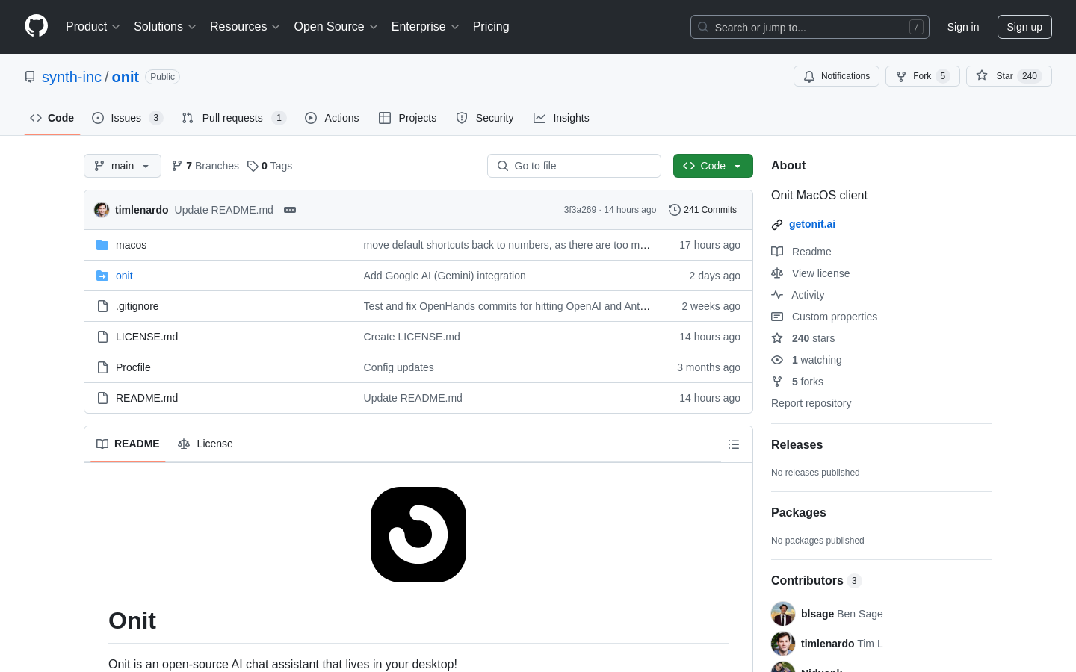1076x672 pixels.
Task: Switch to the License tab in README panel
Action: 205,444
